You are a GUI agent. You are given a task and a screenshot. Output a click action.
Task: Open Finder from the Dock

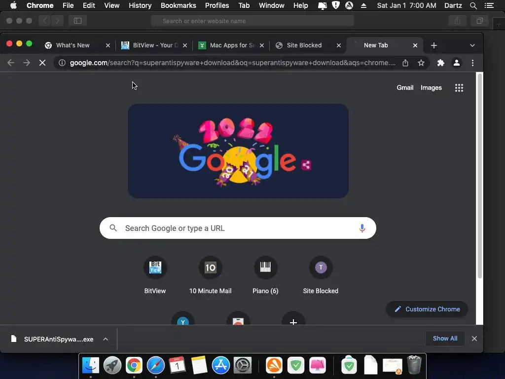tap(91, 366)
